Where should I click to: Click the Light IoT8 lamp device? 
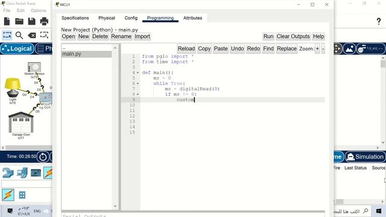pos(12,87)
